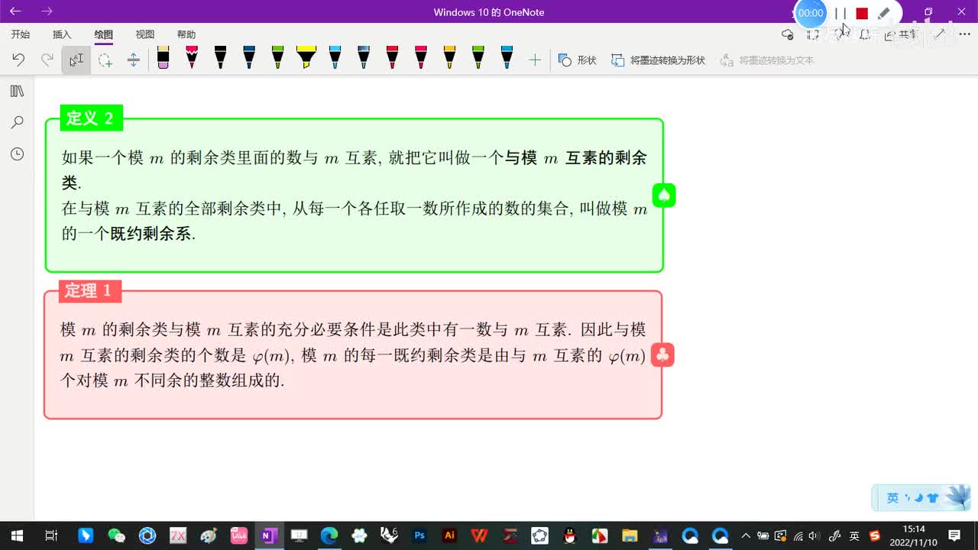Open the 帮助 tab
The image size is (978, 550).
186,34
